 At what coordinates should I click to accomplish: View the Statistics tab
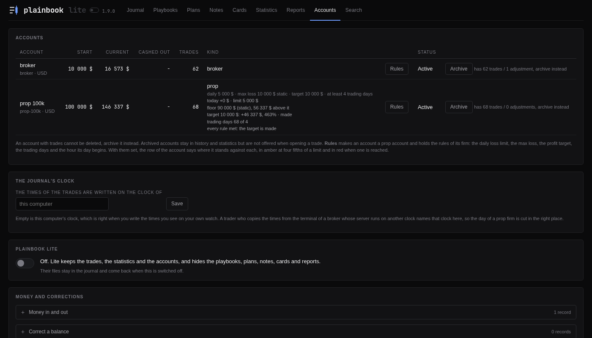266,10
